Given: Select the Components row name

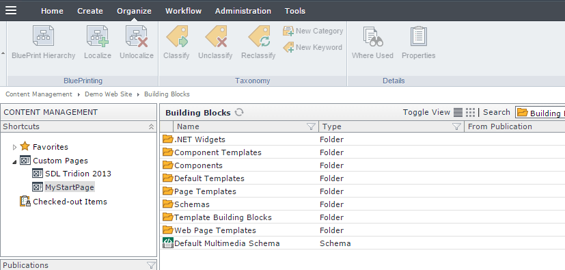Looking at the screenshot, I should tap(199, 165).
